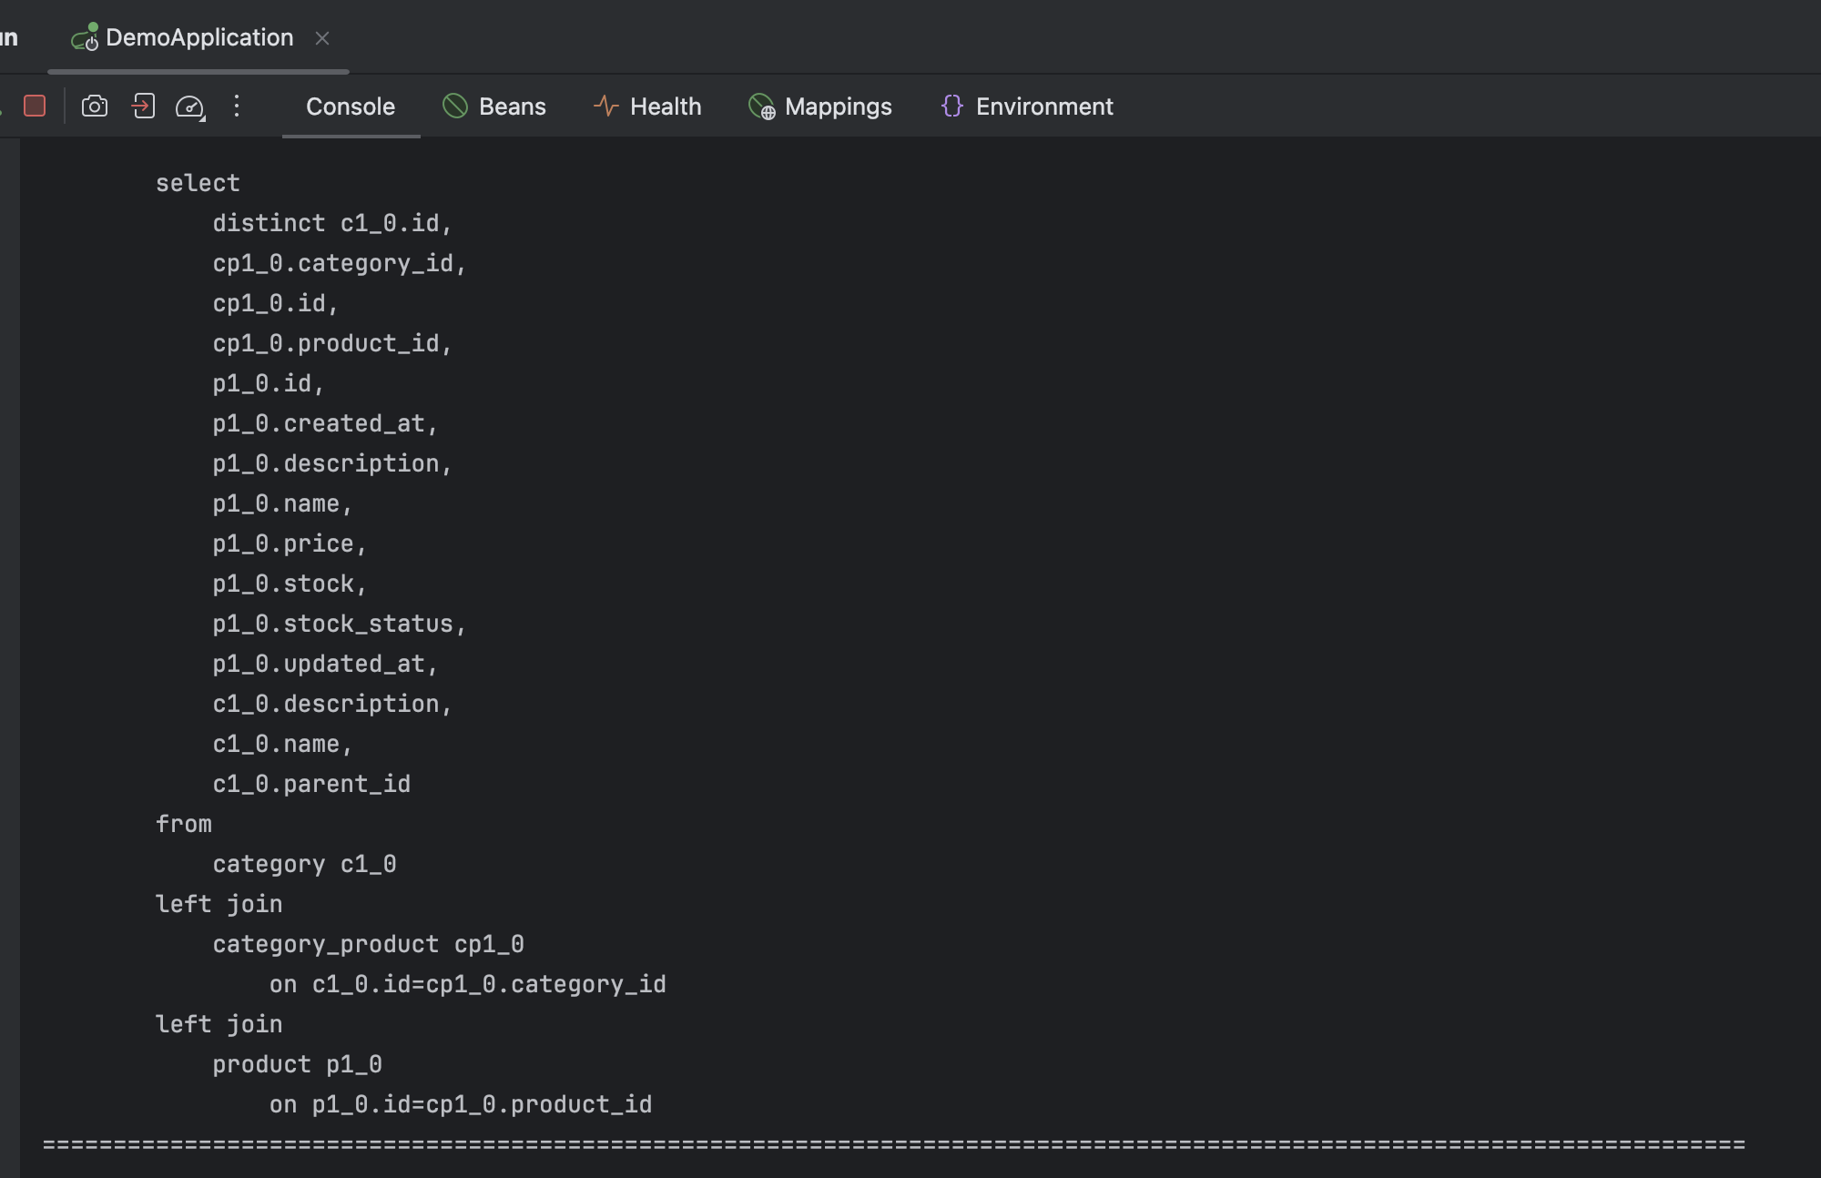
Task: Click the Environment curly braces icon
Action: [952, 107]
